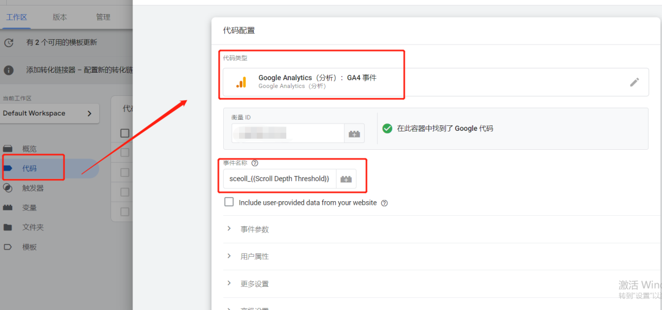This screenshot has width=662, height=310.
Task: Check the first row checkbox in tag list
Action: tap(125, 153)
